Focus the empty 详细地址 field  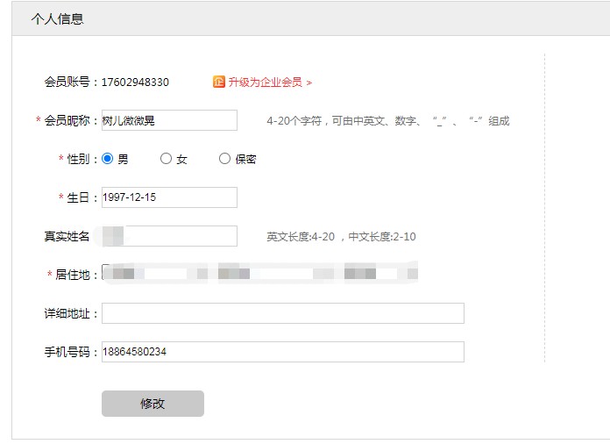click(282, 313)
